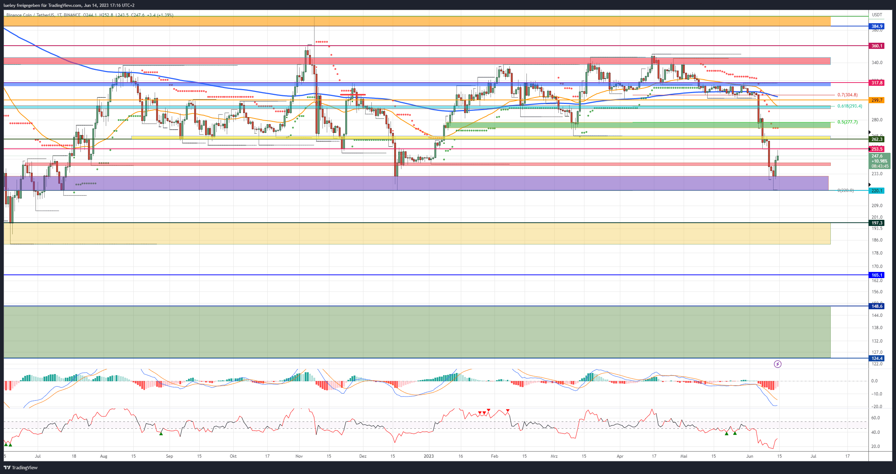Click the large green demand zone rectangle
This screenshot has width=896, height=474.
point(417,332)
